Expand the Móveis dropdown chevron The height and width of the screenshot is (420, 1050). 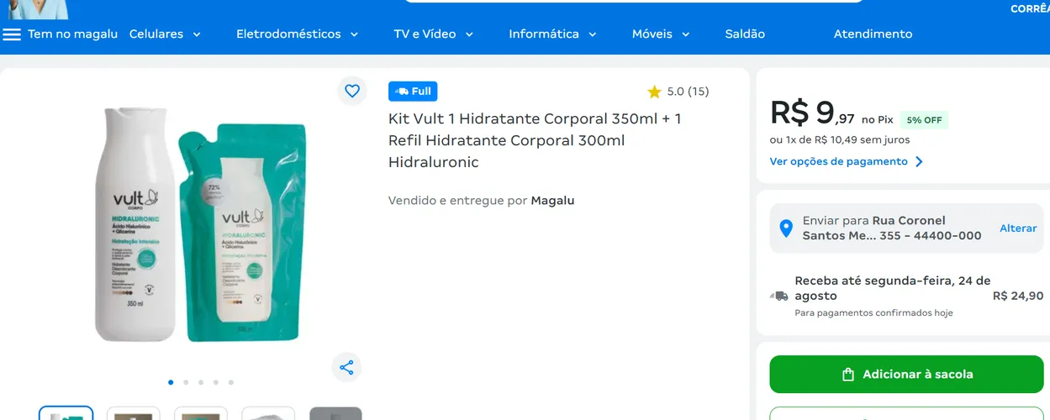(x=685, y=34)
